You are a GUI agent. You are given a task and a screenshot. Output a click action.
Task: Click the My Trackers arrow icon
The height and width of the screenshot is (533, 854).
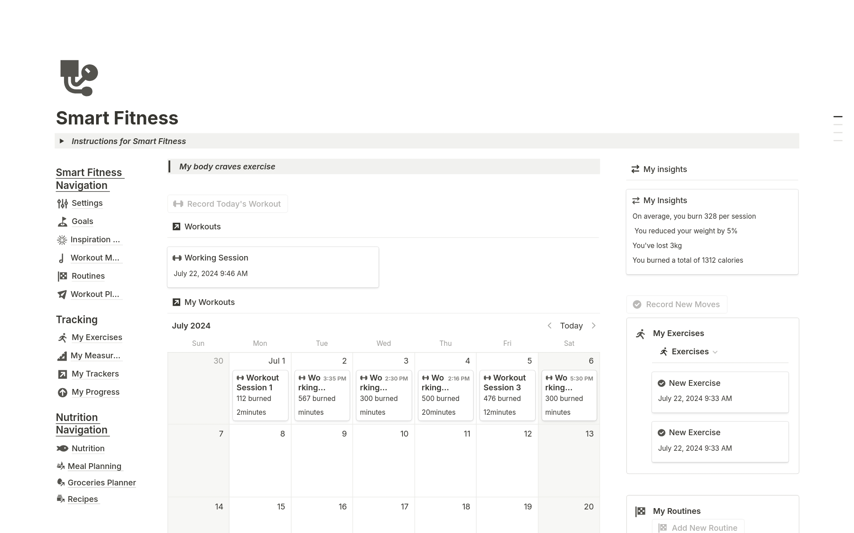point(62,374)
